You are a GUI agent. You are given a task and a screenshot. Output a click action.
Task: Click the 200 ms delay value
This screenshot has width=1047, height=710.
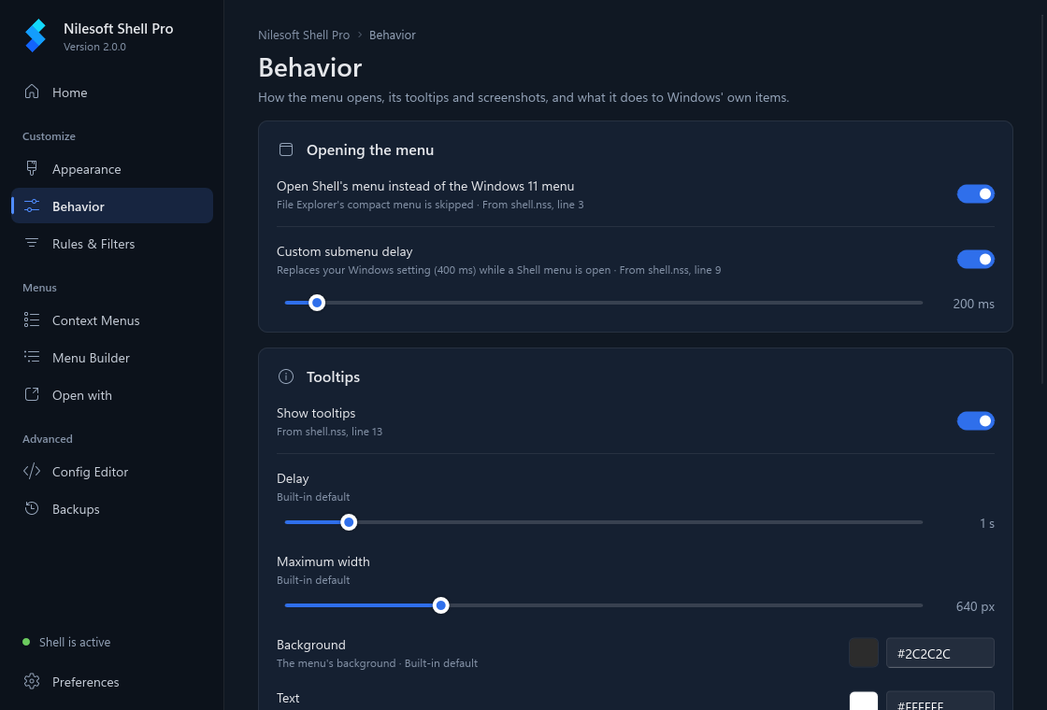tap(973, 304)
